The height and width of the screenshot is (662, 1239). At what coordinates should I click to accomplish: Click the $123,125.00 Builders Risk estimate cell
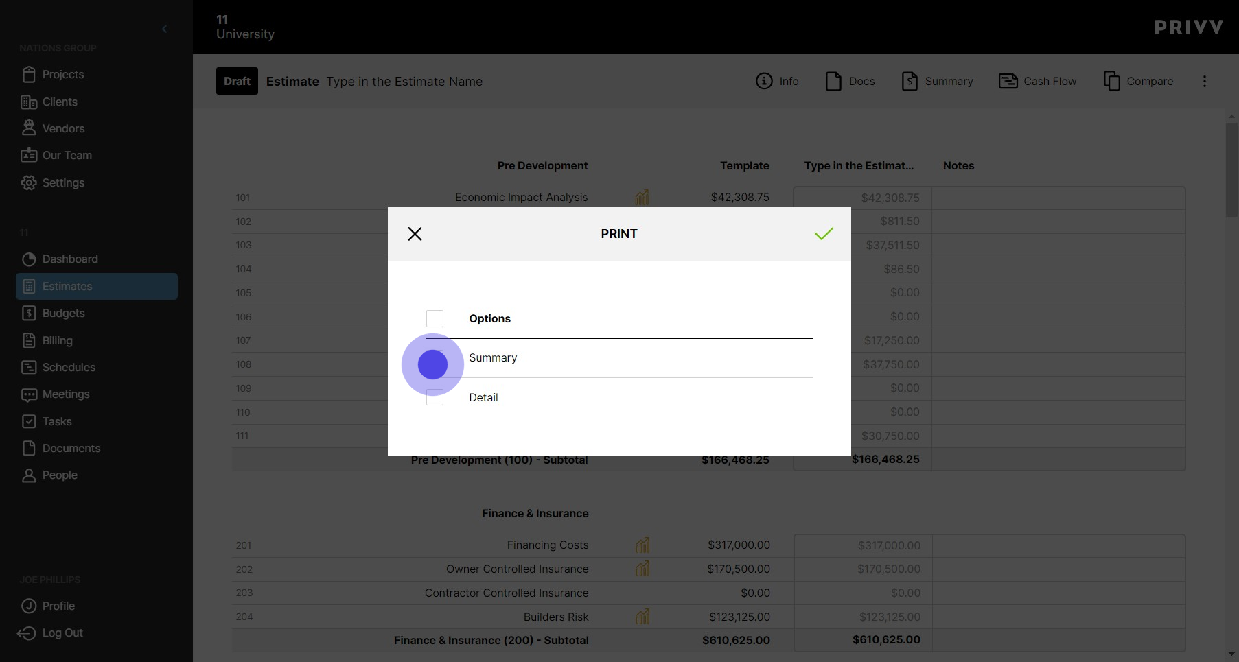tap(863, 617)
